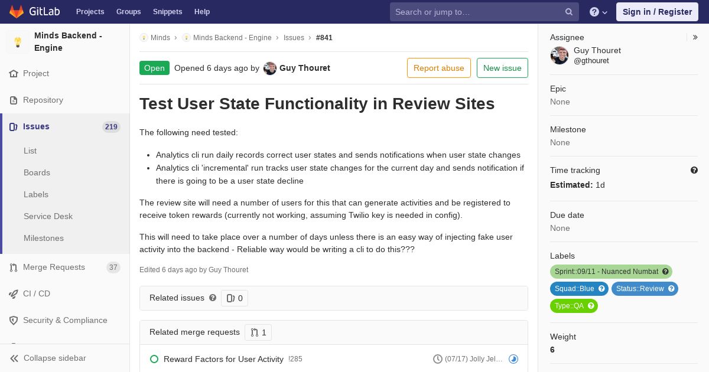The height and width of the screenshot is (372, 709).
Task: Open the Snippets menu item
Action: point(168,12)
